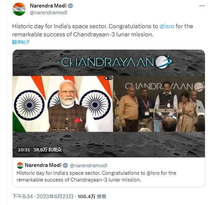Viewport: 208px width, 205px height.
Task: Open the @isro mention link
Action: (167, 27)
